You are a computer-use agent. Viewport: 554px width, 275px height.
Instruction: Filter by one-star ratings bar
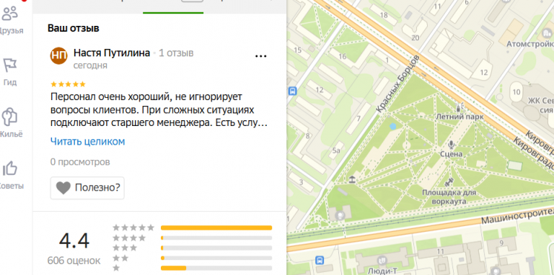click(x=216, y=268)
